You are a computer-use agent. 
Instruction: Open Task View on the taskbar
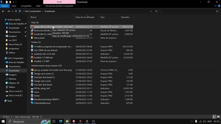[54, 121]
